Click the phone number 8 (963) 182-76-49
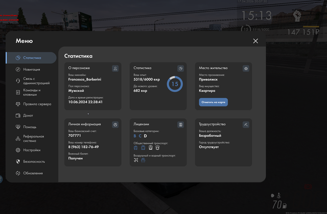This screenshot has height=214, width=327. click(83, 147)
